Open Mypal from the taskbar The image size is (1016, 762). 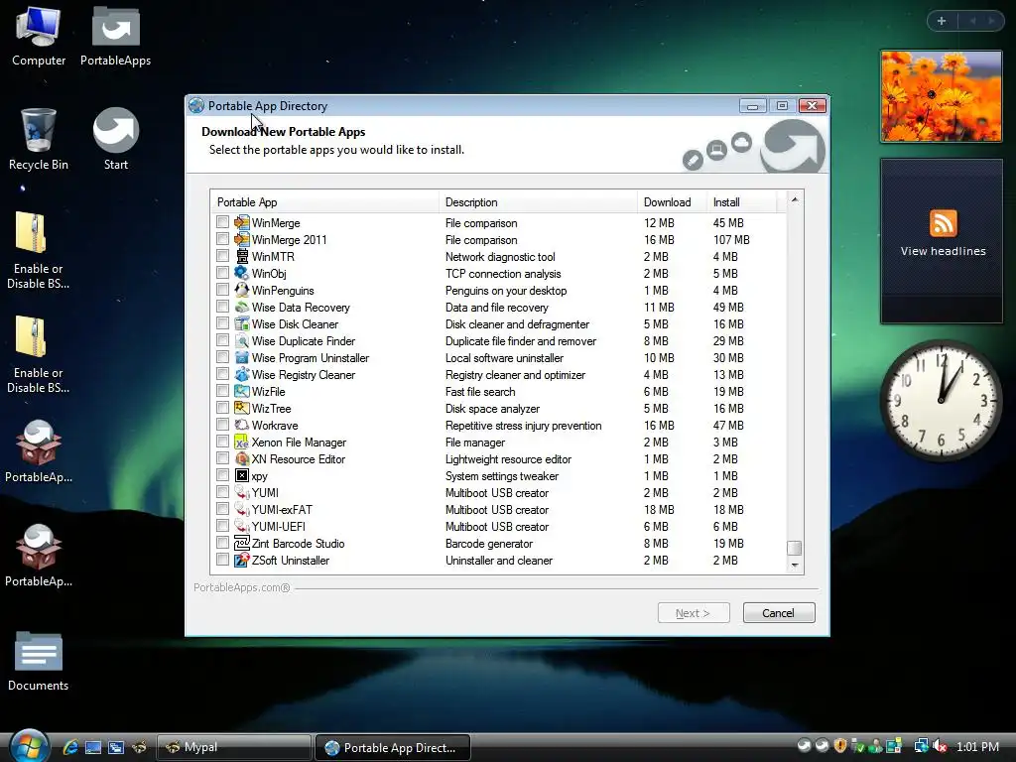pyautogui.click(x=234, y=747)
